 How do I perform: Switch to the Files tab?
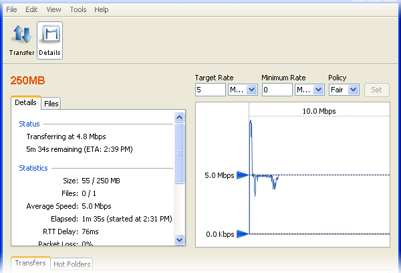[51, 103]
